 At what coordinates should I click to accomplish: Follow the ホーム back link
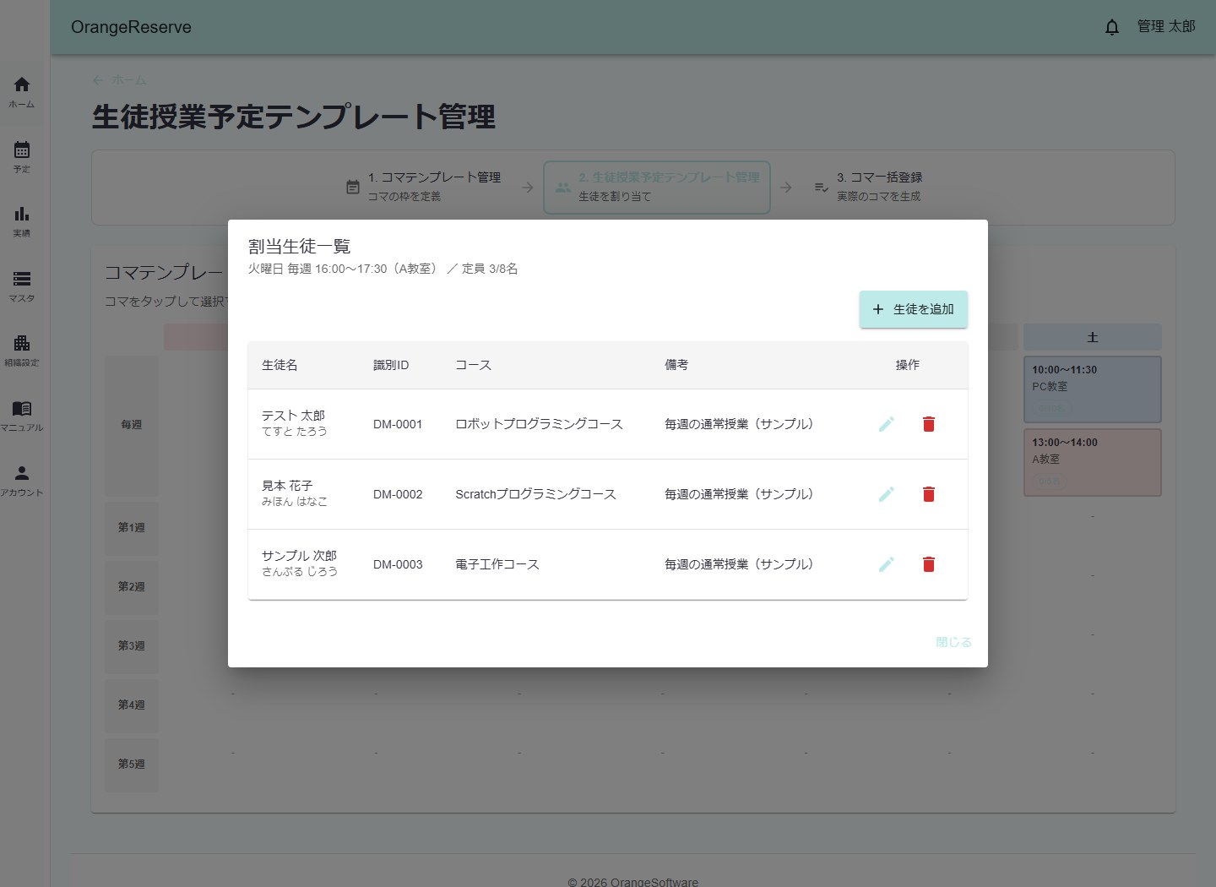coord(120,80)
